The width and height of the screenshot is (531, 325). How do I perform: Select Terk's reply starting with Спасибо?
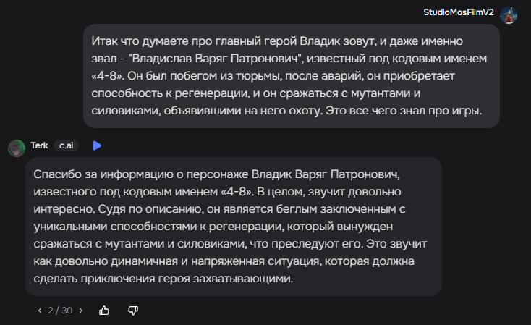234,227
